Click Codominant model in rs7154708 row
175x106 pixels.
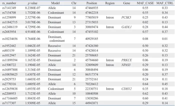pyautogui.click(x=56, y=13)
